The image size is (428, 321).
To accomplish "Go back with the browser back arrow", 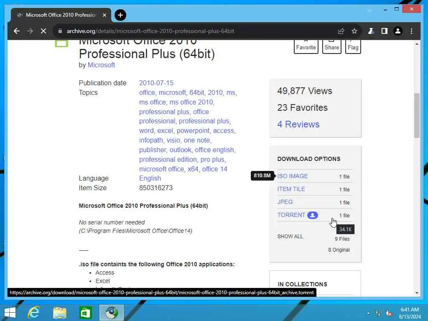I will point(17,31).
